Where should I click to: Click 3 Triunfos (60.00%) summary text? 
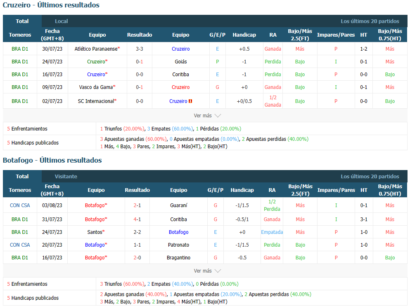tap(122, 284)
